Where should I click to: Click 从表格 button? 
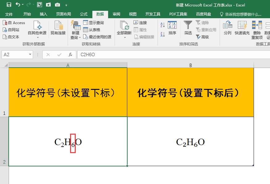92,30
